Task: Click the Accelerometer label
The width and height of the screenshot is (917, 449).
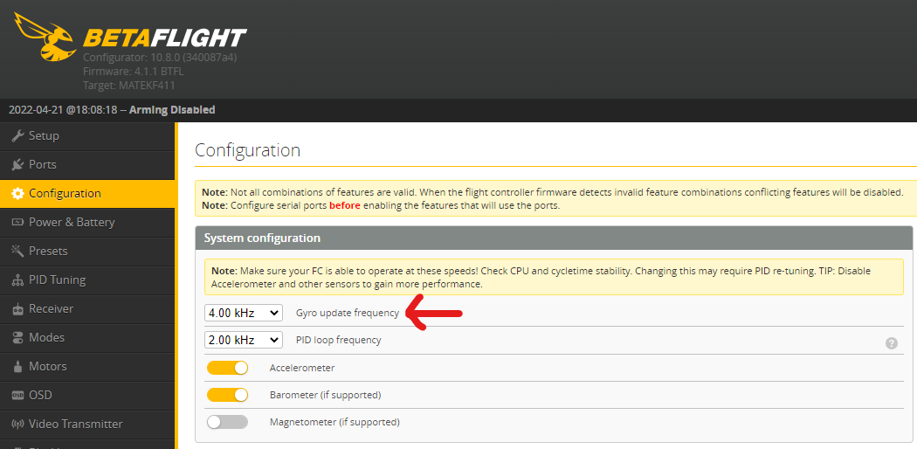Action: 302,368
